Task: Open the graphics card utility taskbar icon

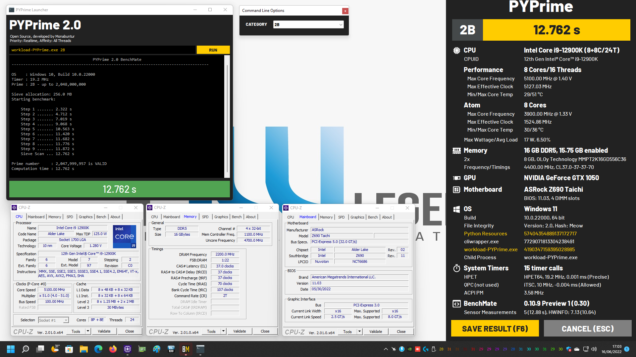Action: point(142,349)
